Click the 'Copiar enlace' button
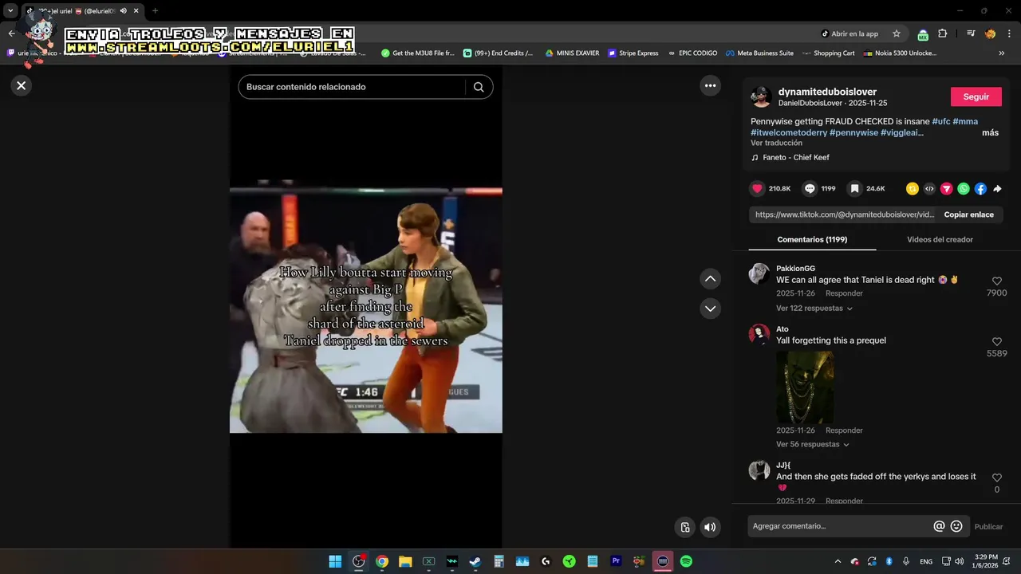The image size is (1021, 574). 968,214
